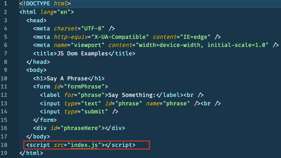The height and width of the screenshot is (158, 281).
Task: Click the closing form tag
Action: tap(45, 120)
